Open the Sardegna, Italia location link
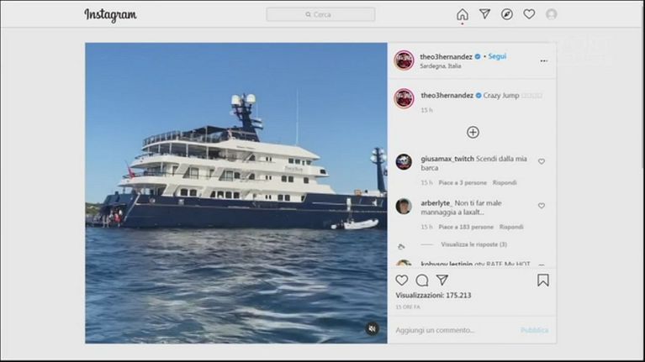Screen dimensions: 645x362 click(440, 66)
